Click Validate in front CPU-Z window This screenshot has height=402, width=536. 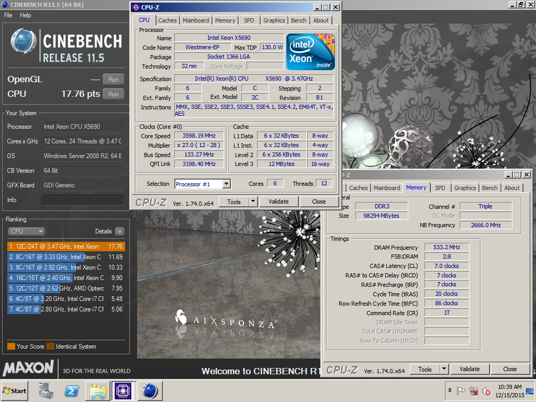(278, 202)
